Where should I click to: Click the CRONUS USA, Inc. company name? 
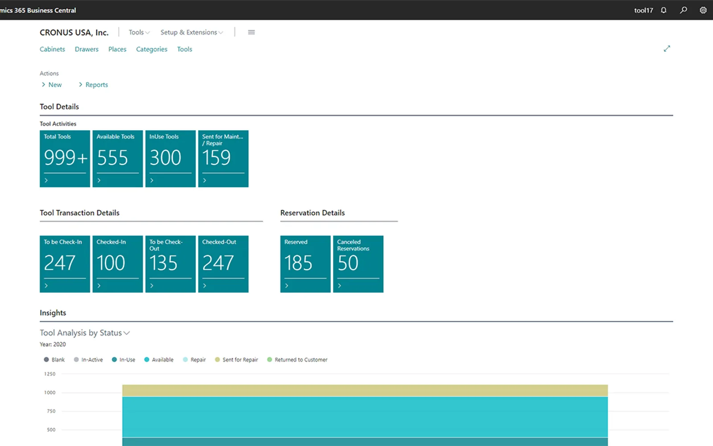[x=74, y=33]
